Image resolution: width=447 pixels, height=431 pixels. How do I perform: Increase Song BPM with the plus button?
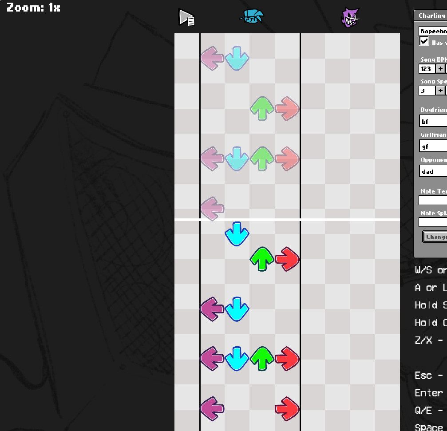tap(440, 69)
